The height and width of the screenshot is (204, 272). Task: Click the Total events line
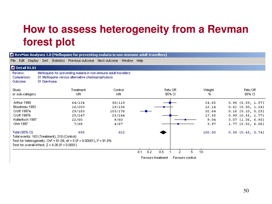click(x=44, y=137)
